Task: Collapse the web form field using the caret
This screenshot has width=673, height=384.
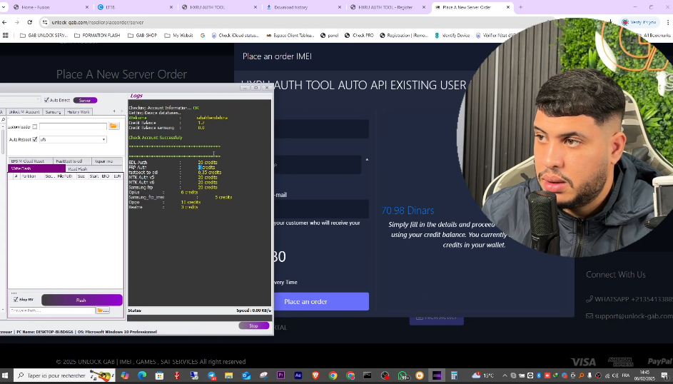Action: [367, 160]
